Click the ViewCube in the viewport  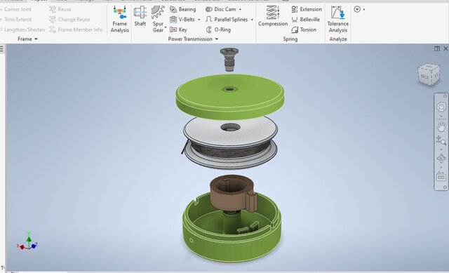click(x=429, y=74)
